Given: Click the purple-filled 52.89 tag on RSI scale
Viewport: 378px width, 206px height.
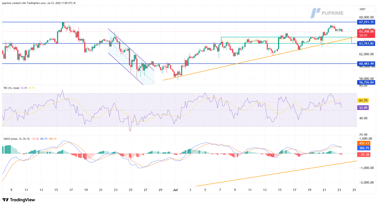Looking at the screenshot, I should click(363, 107).
